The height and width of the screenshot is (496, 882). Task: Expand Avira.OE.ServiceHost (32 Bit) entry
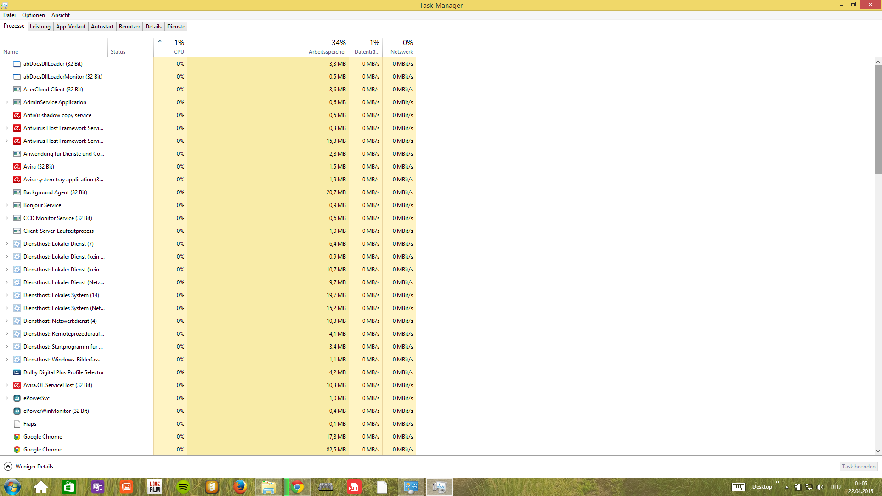6,385
